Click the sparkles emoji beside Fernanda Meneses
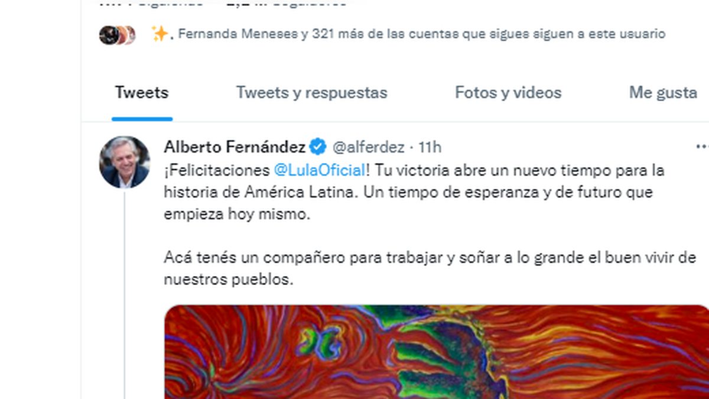The image size is (709, 399). [160, 34]
